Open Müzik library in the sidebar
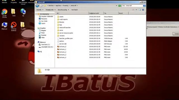The width and height of the screenshot is (179, 100). pyautogui.click(x=43, y=33)
